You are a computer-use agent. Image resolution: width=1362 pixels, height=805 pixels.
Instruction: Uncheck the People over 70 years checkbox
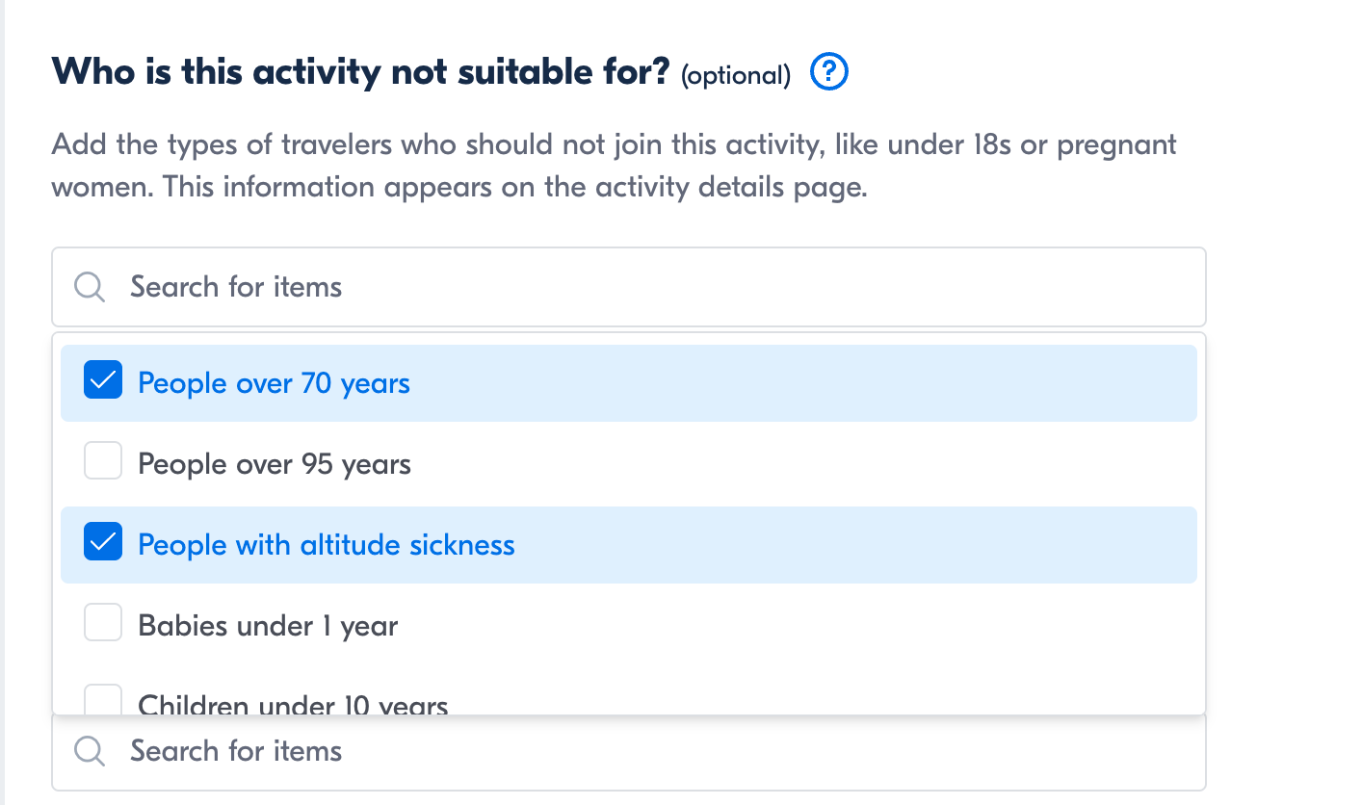pos(103,383)
